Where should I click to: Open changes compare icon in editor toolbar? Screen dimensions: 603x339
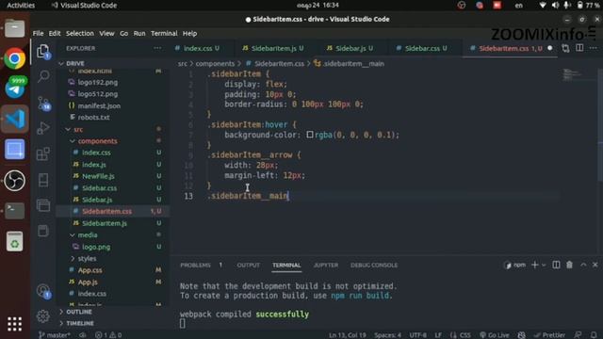(565, 48)
